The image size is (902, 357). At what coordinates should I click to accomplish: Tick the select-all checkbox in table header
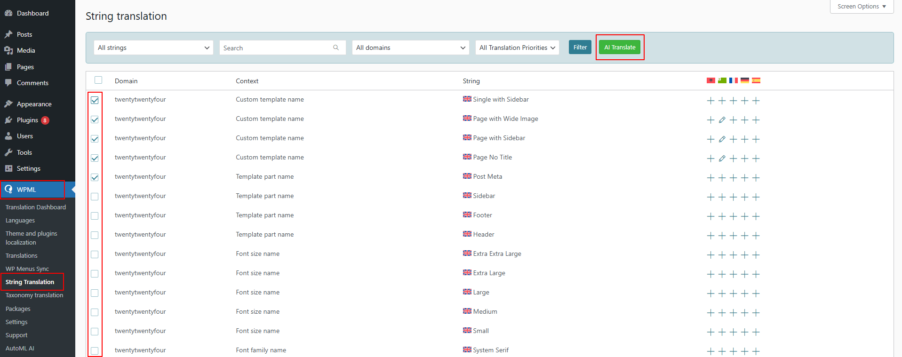(98, 80)
